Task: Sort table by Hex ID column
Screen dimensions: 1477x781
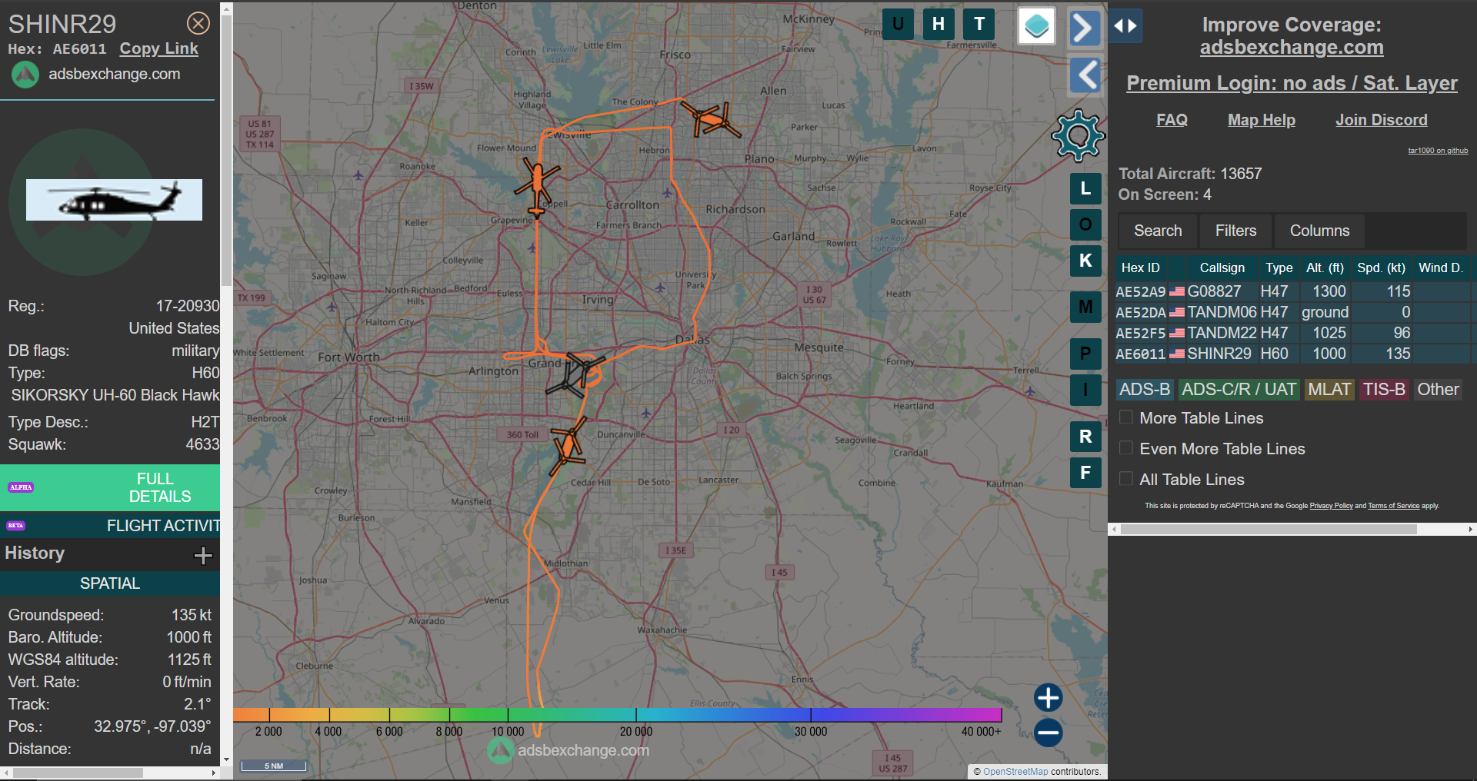Action: (1140, 268)
